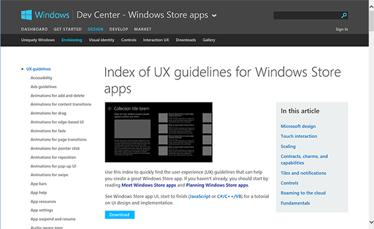Screen dimensions: 374x229
Task: Open App settings in the sidebar
Action: 42,210
